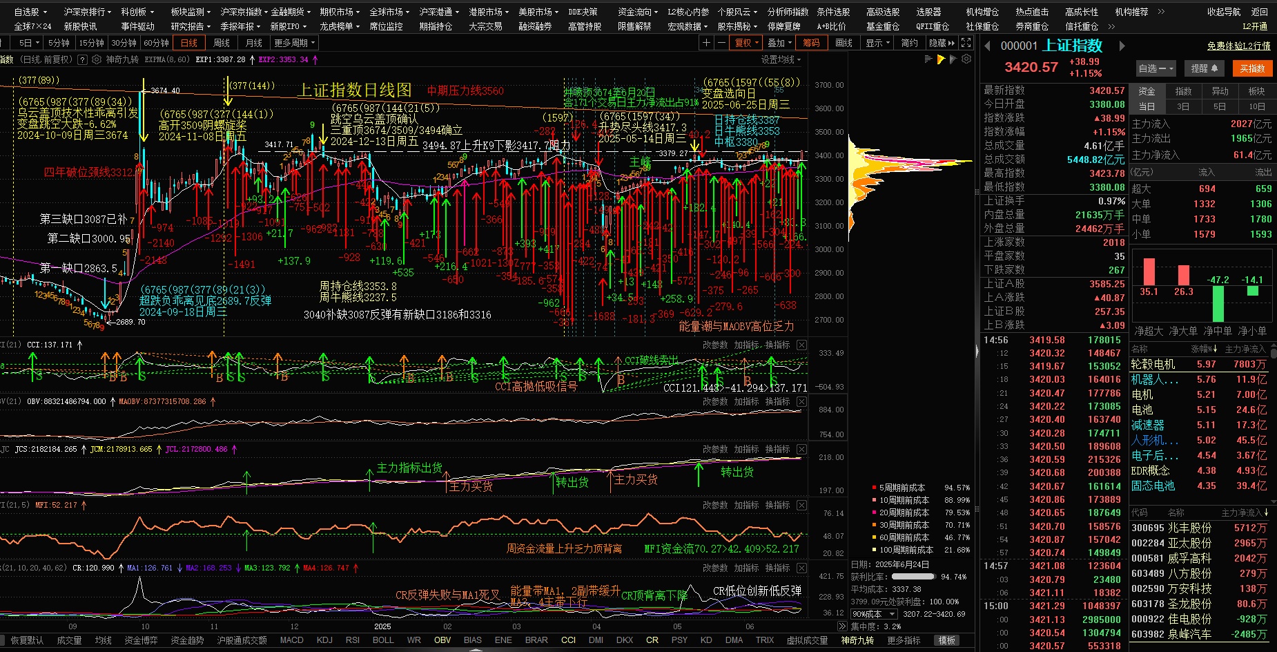This screenshot has width=1277, height=652.
Task: Select the CCI indicator tab at bottom
Action: [568, 640]
